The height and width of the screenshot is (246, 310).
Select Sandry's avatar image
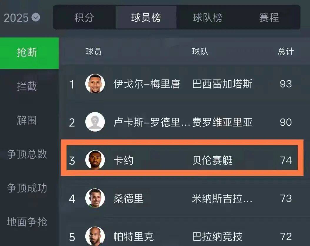pyautogui.click(x=95, y=198)
